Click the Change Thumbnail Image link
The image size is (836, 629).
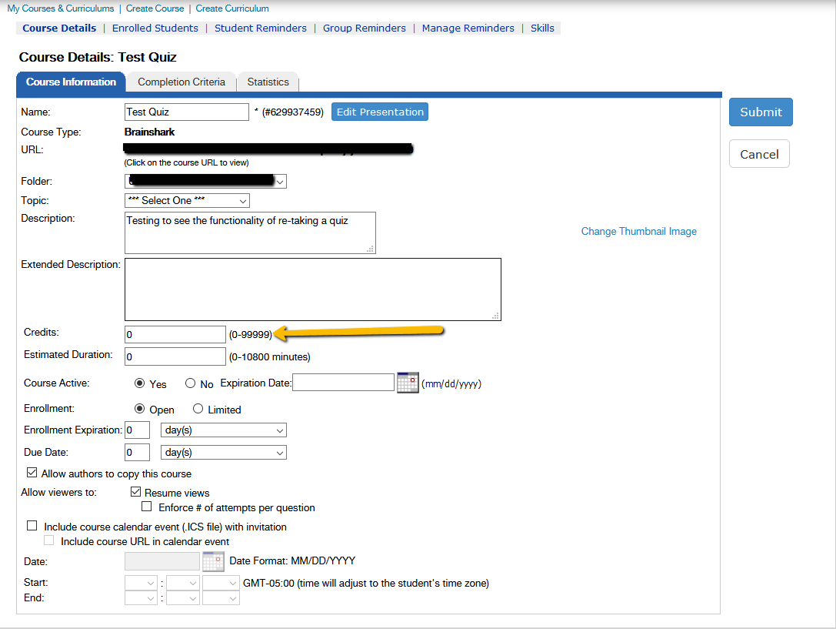pyautogui.click(x=638, y=231)
